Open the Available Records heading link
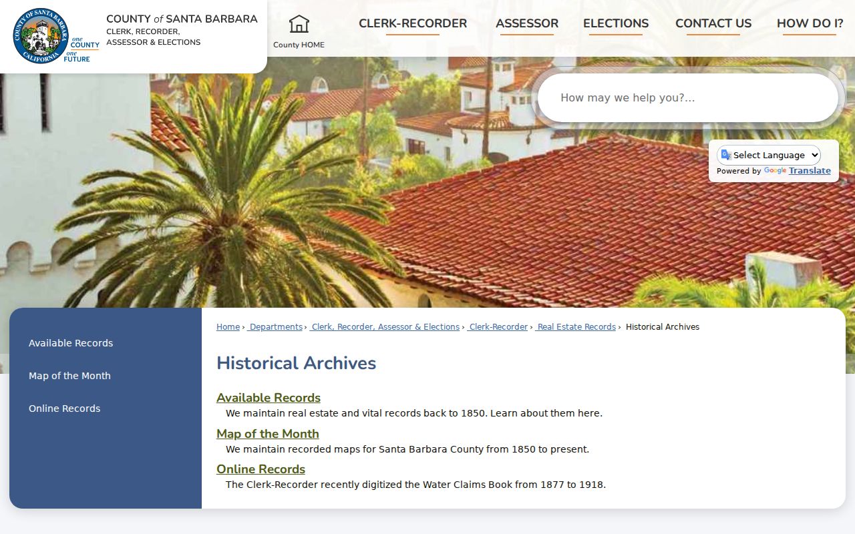Viewport: 855px width, 534px height. pyautogui.click(x=269, y=398)
